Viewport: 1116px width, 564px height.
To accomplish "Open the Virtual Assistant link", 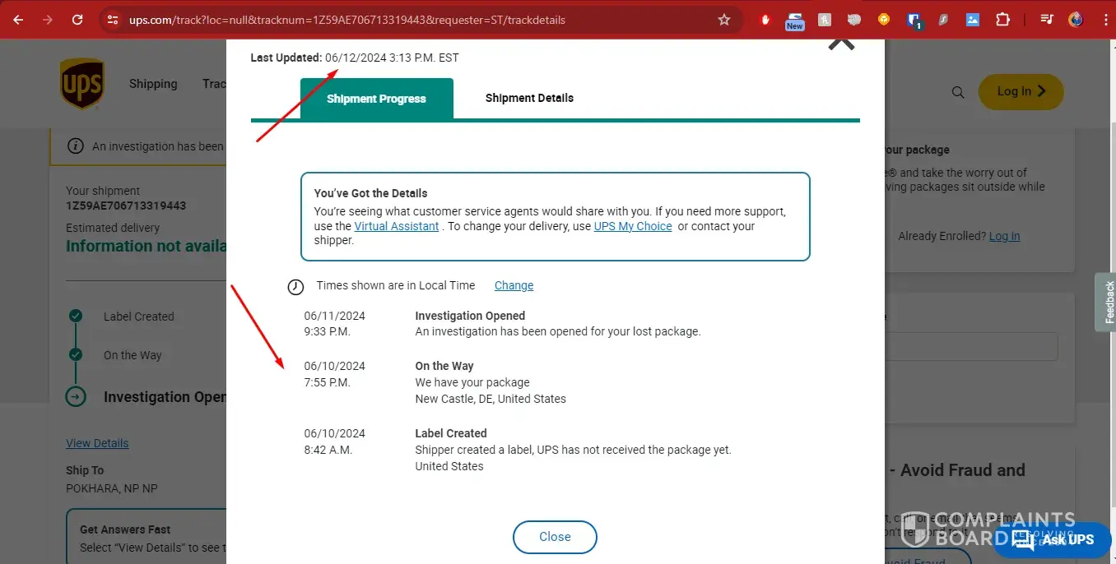I will click(x=397, y=226).
